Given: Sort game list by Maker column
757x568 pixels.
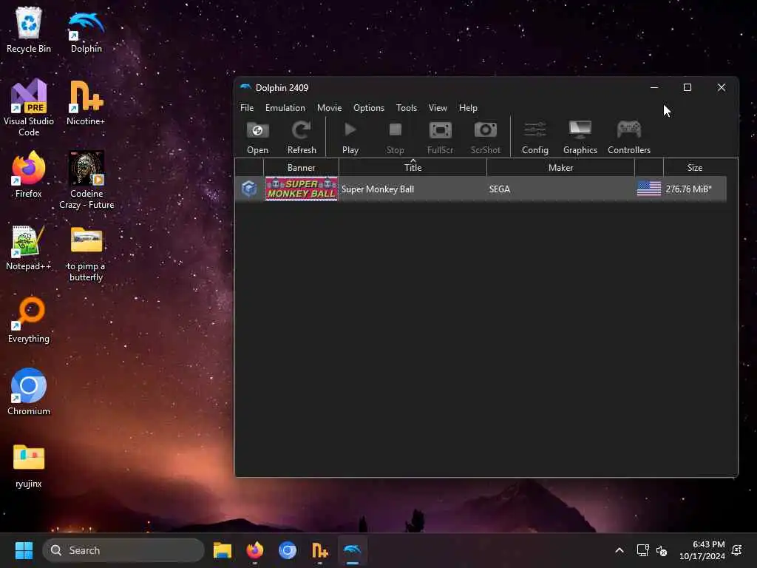Looking at the screenshot, I should (560, 168).
